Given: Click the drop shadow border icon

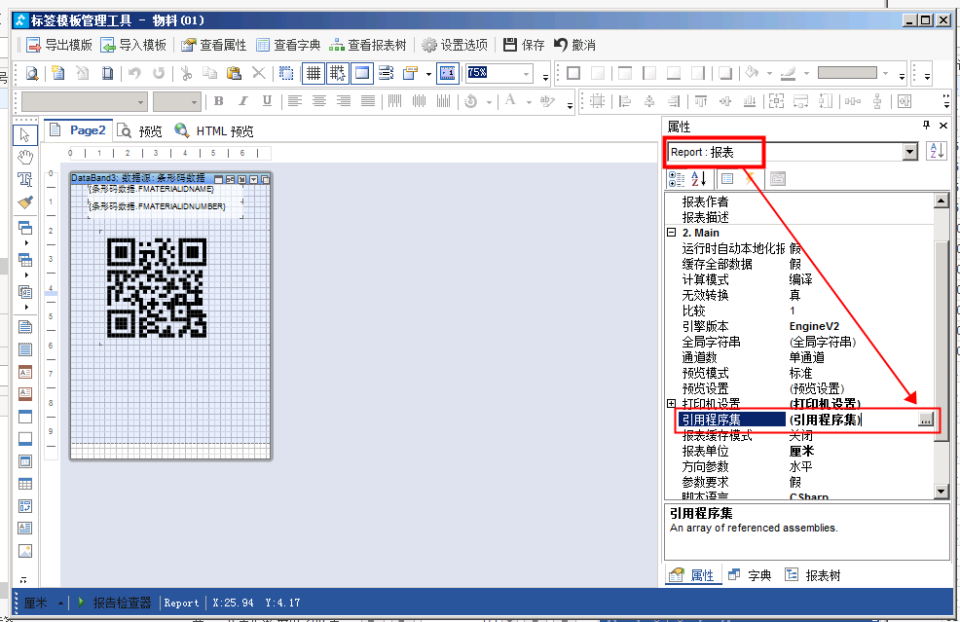Looking at the screenshot, I should coord(725,73).
